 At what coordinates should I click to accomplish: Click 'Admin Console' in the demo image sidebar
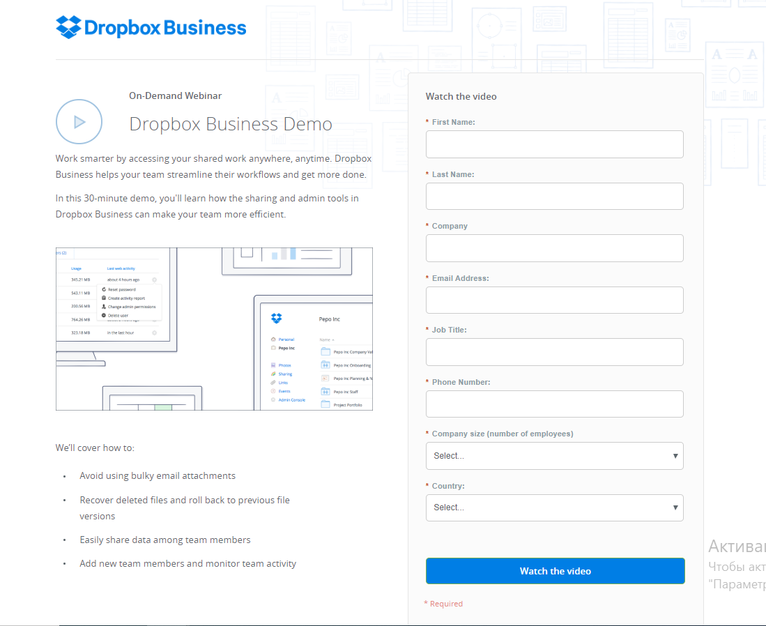pyautogui.click(x=291, y=400)
